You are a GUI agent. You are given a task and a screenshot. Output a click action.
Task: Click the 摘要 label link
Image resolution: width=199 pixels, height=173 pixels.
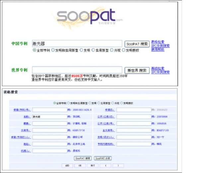tap(27, 124)
